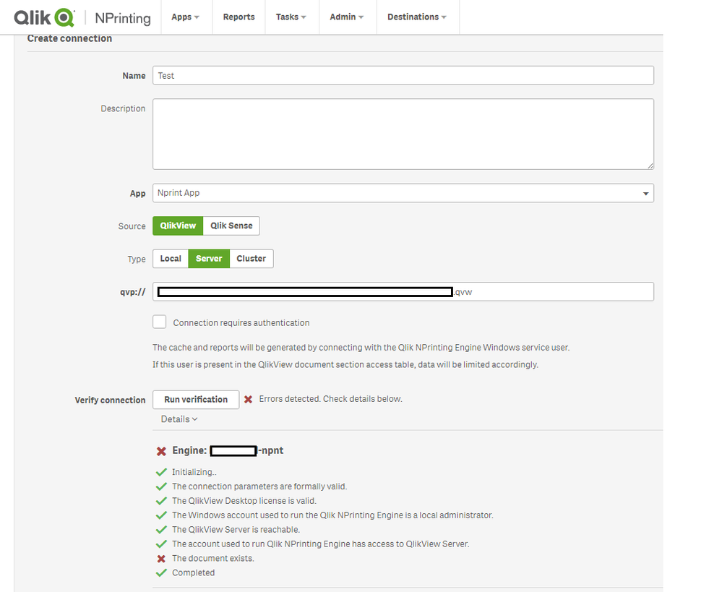Viewport: 722px width, 592px height.
Task: Set connection type to Server
Action: 209,259
